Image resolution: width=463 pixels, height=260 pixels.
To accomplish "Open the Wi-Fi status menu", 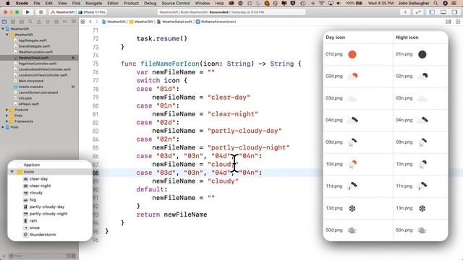I will pyautogui.click(x=321, y=3).
